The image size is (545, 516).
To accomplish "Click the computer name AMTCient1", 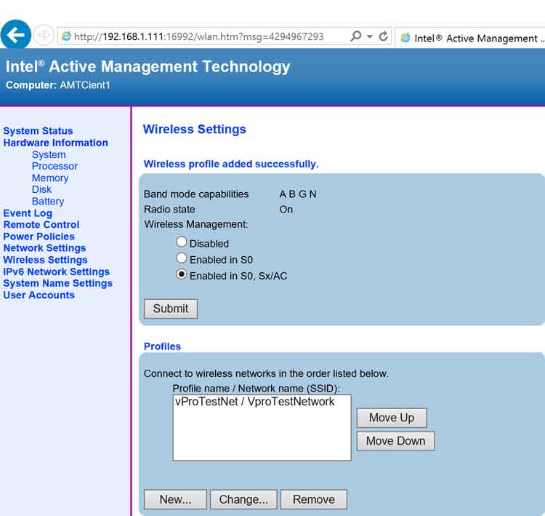I will [x=85, y=85].
